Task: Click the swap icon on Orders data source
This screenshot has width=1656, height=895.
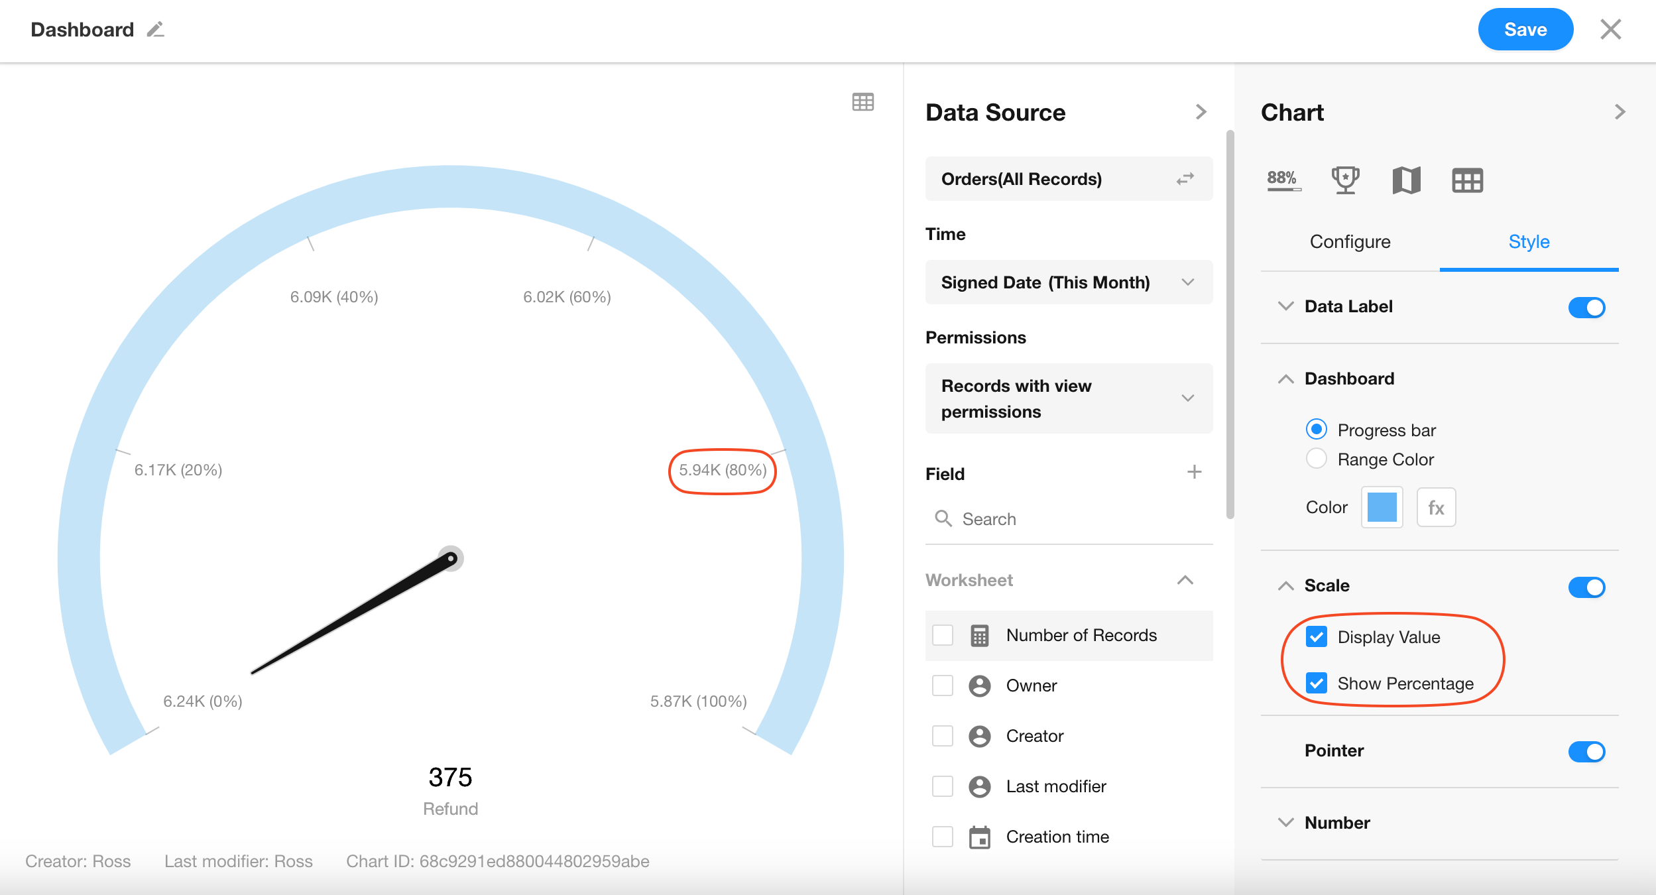Action: coord(1185,179)
